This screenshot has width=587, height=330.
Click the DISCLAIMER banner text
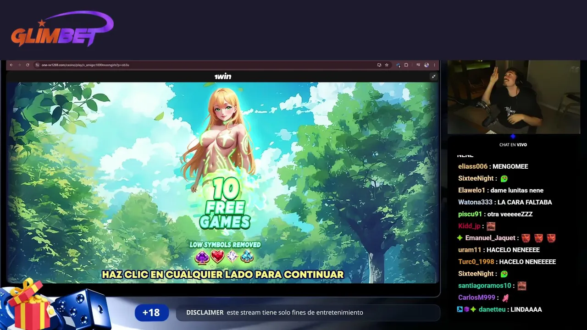pos(275,313)
